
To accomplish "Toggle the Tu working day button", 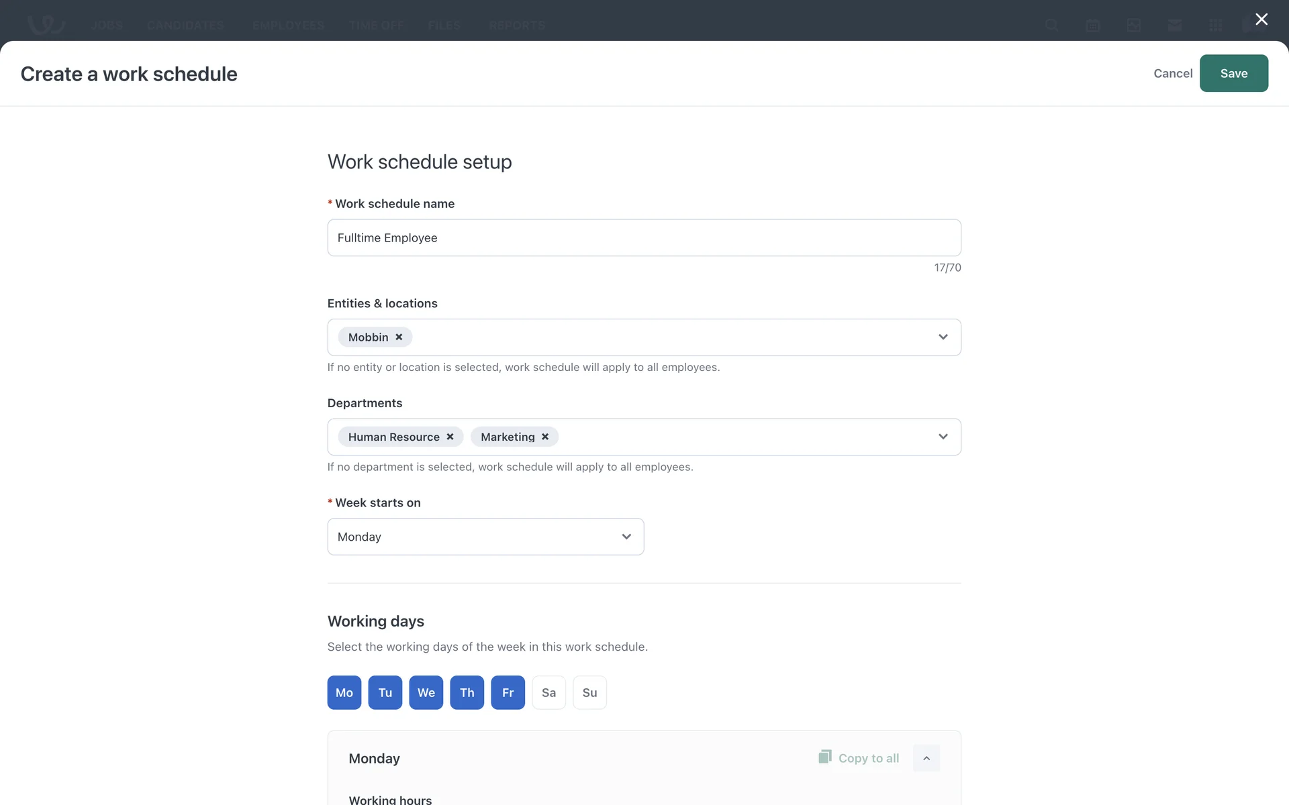I will (x=385, y=692).
